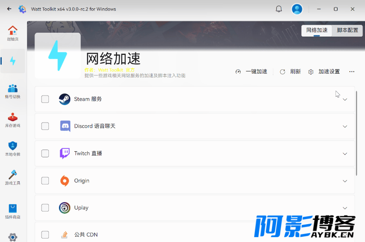Open 加速设置 acceleration settings
Viewport: 365px width, 242px height.
[x=324, y=72]
